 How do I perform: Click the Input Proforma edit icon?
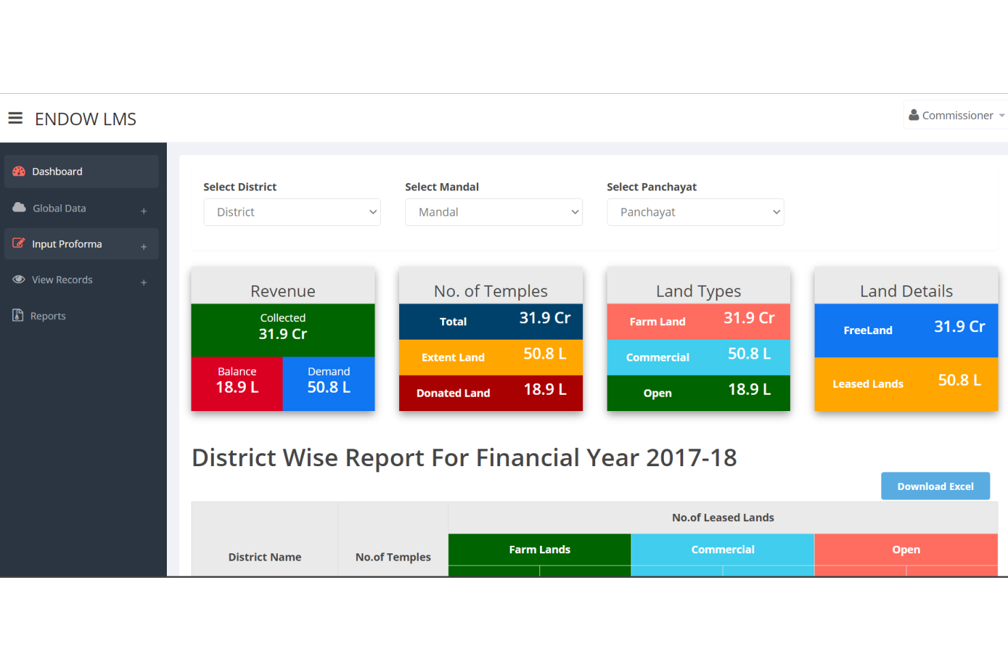click(19, 243)
